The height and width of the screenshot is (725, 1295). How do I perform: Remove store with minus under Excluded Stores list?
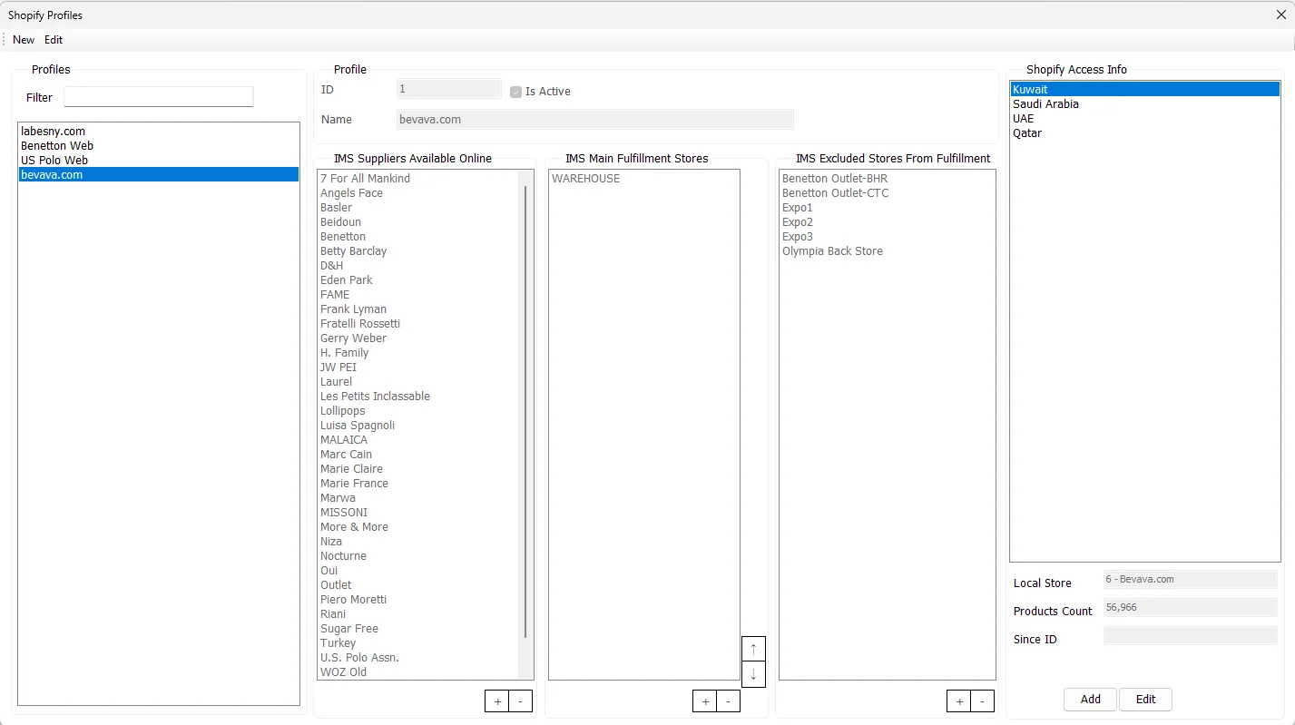[x=982, y=701]
